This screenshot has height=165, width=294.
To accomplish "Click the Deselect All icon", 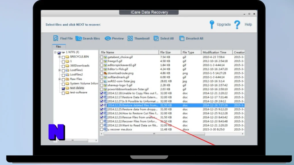I will (x=182, y=38).
